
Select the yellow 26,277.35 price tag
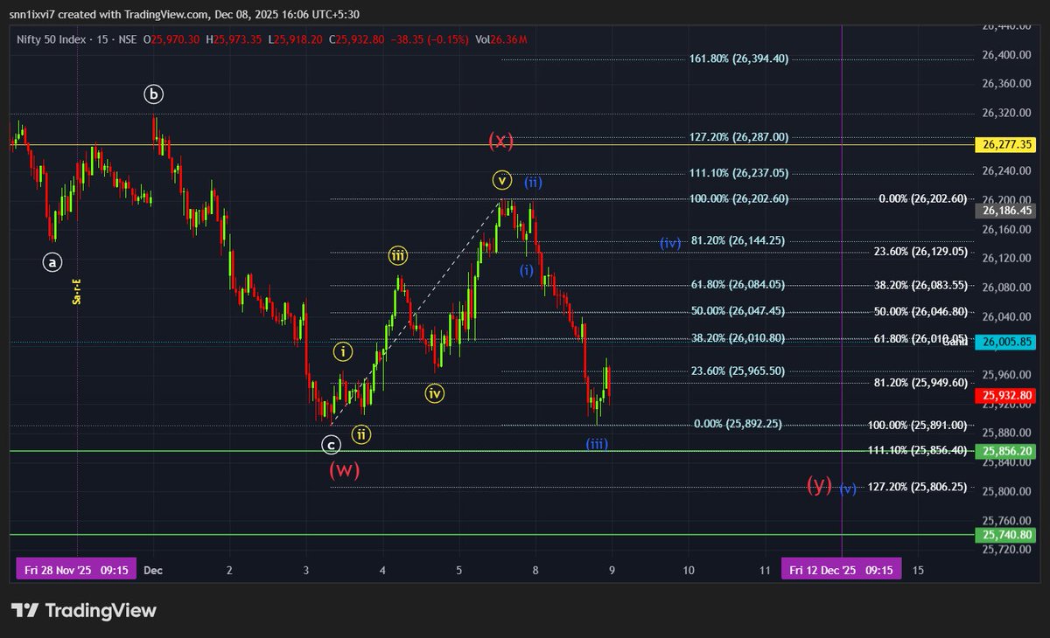coord(1006,145)
